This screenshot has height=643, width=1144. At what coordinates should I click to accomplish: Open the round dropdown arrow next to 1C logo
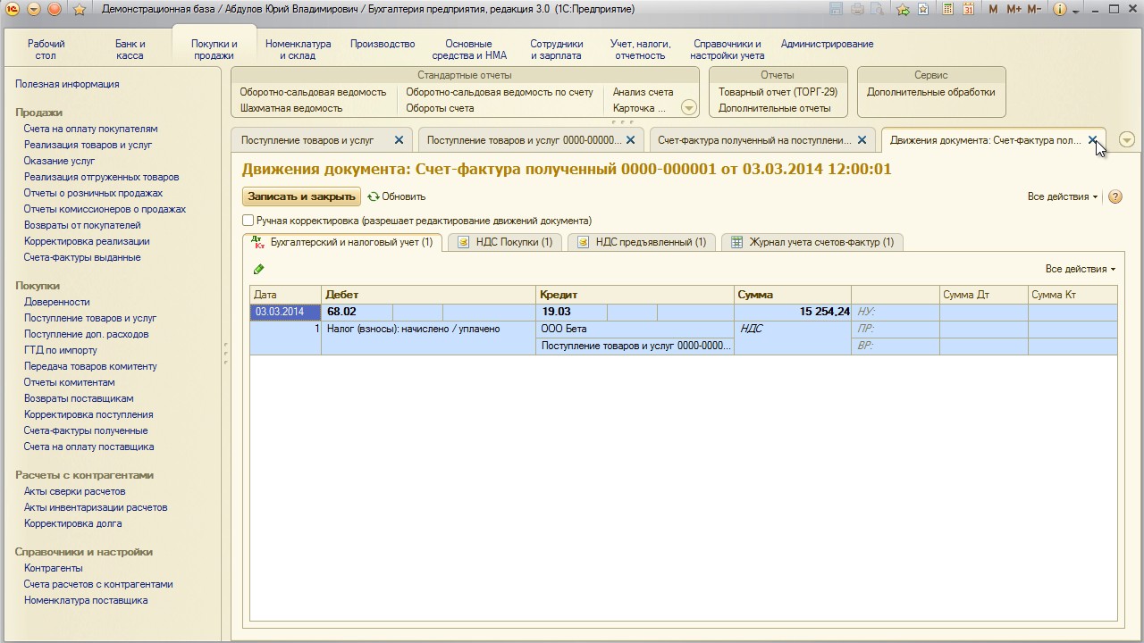point(34,9)
